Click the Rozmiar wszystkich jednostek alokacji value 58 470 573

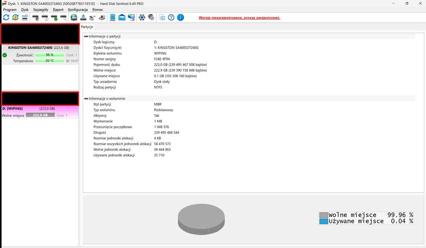[x=162, y=144]
